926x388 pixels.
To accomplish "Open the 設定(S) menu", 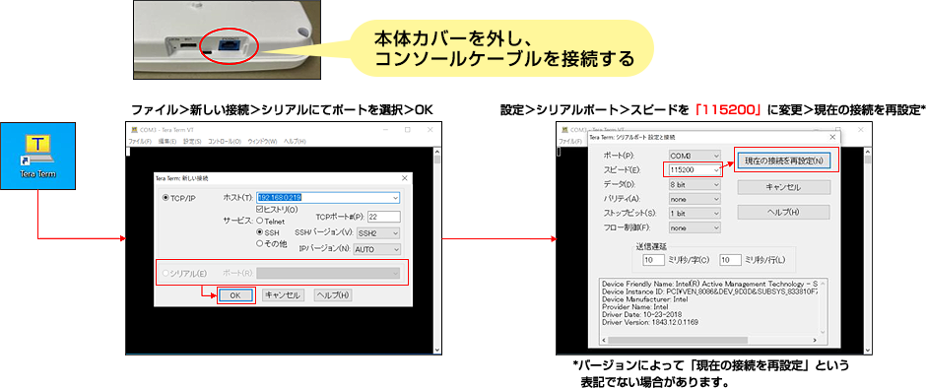I will tap(192, 142).
